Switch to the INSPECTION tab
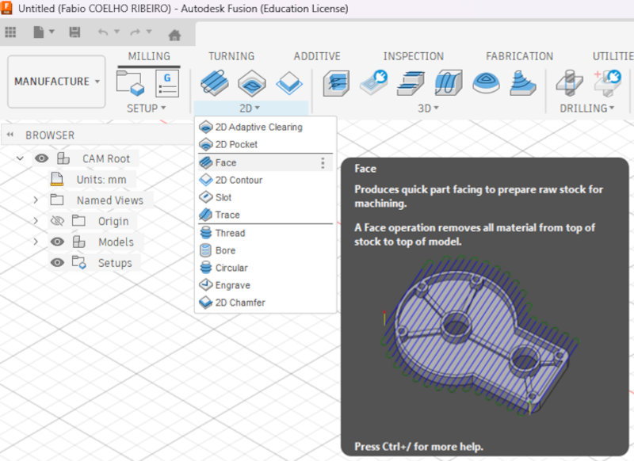The width and height of the screenshot is (634, 461). pos(413,56)
